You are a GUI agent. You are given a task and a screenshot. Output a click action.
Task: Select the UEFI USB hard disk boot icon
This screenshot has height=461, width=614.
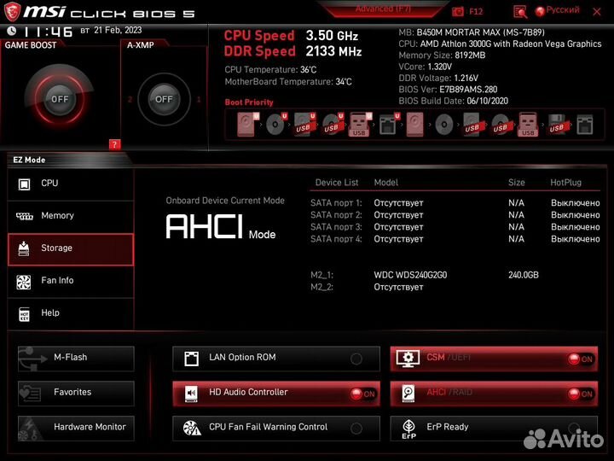pyautogui.click(x=304, y=125)
